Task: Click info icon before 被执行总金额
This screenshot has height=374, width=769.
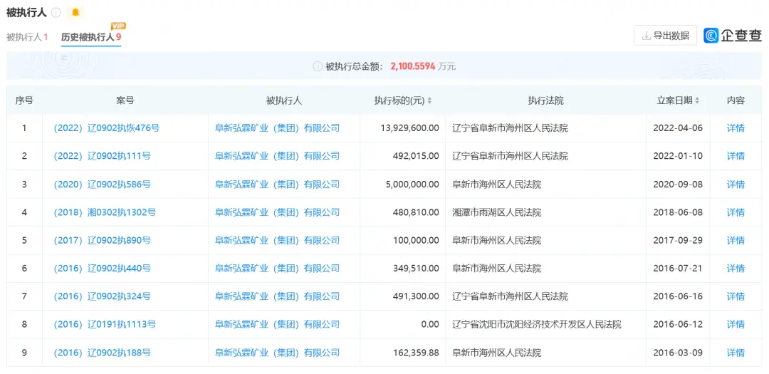Action: pyautogui.click(x=318, y=66)
